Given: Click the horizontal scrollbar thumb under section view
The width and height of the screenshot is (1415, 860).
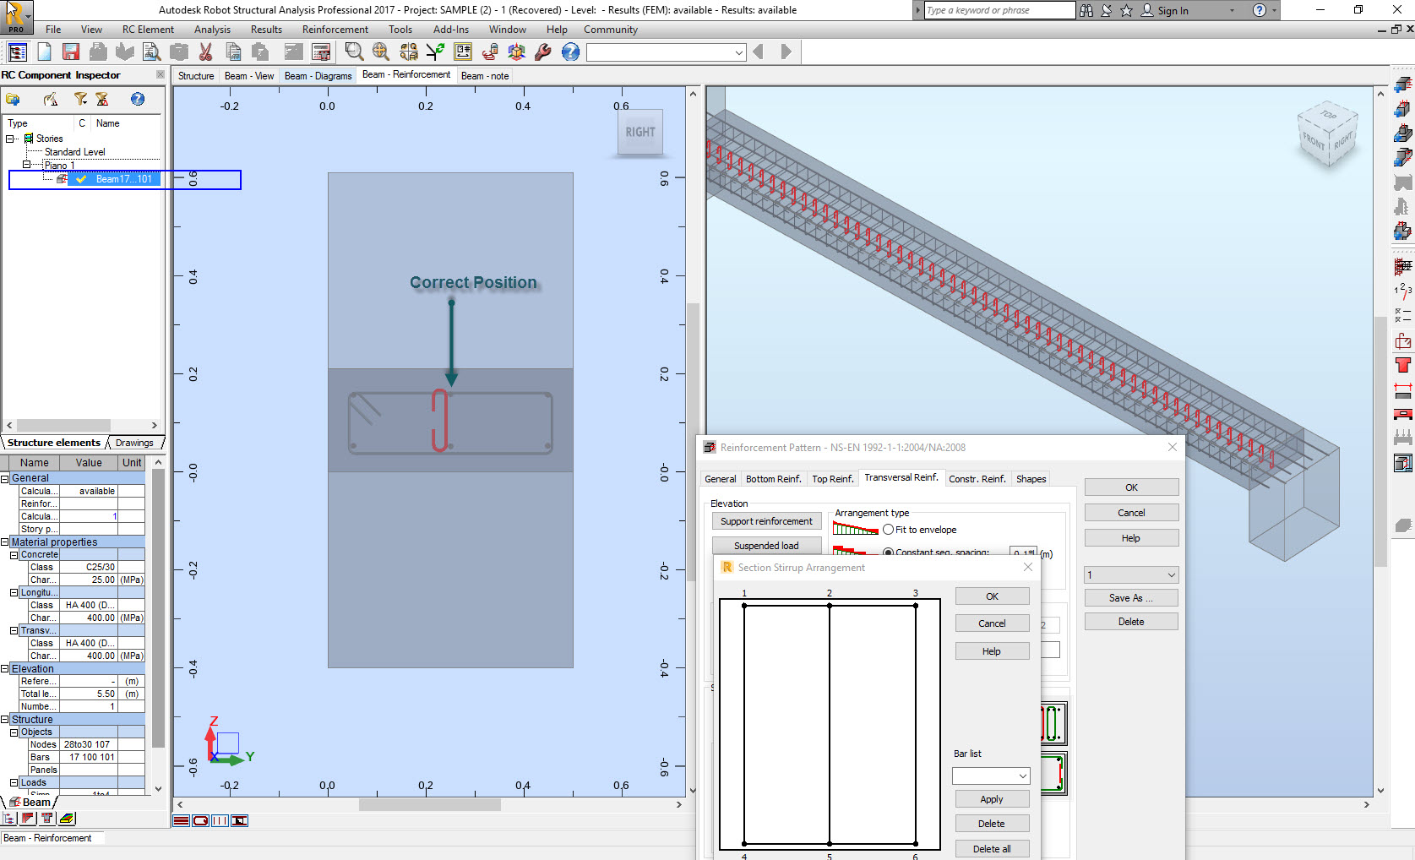Looking at the screenshot, I should [x=429, y=805].
